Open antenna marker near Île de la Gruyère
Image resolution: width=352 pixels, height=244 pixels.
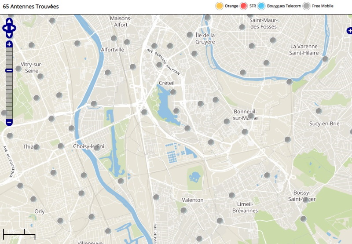point(190,35)
